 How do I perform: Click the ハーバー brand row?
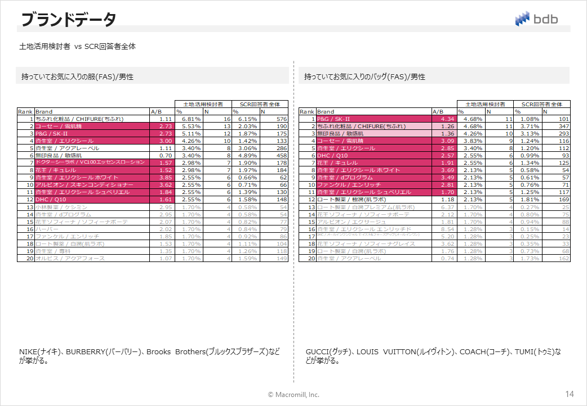pos(92,229)
